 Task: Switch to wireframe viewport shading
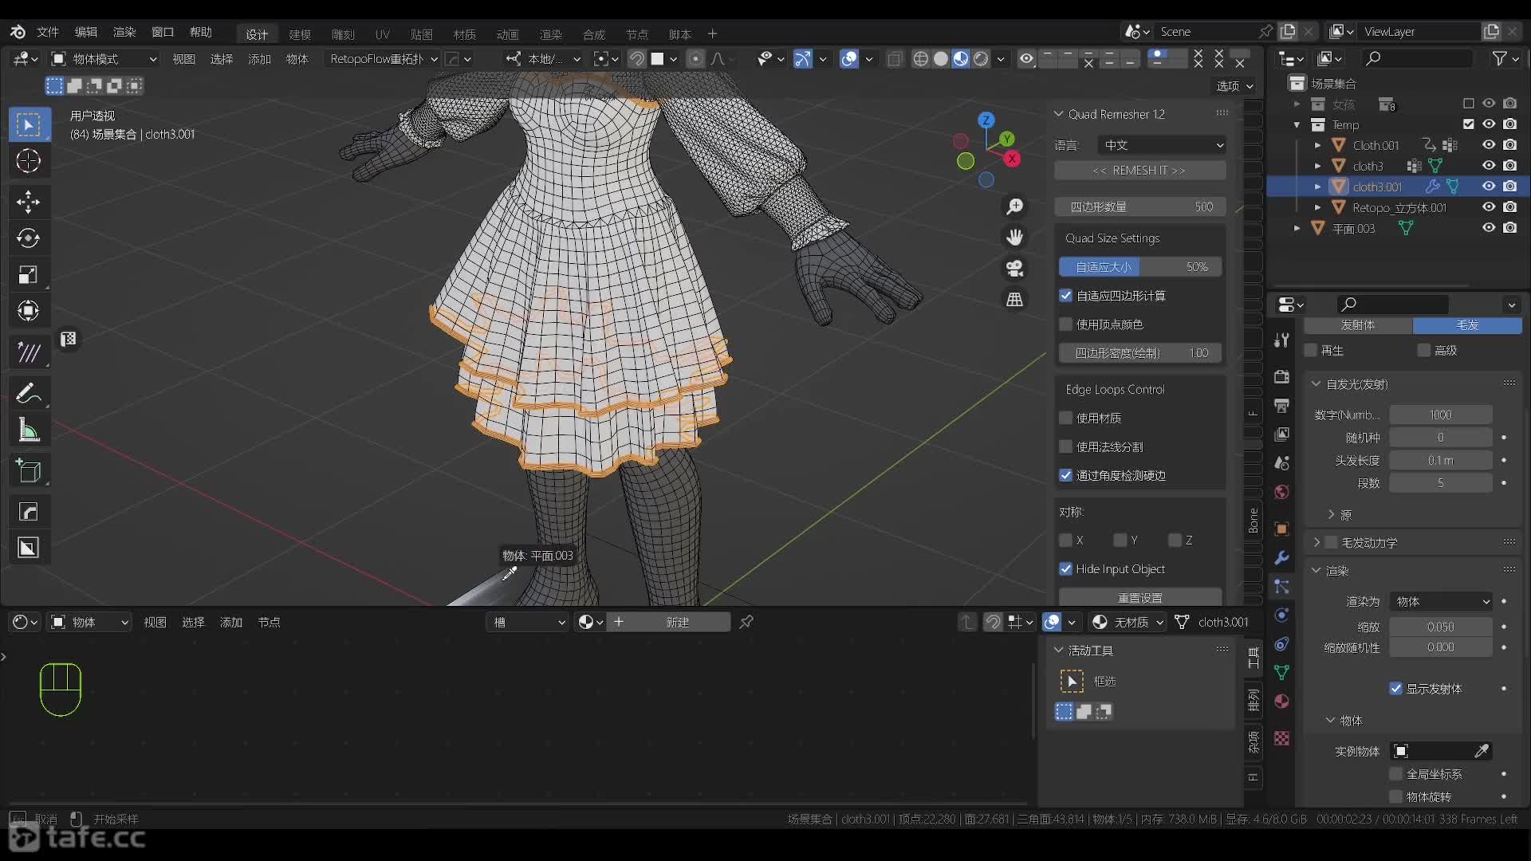(921, 59)
